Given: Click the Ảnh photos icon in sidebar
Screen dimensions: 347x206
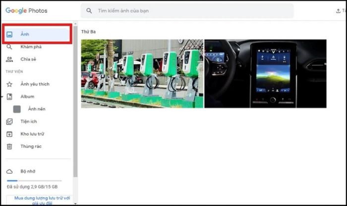Looking at the screenshot, I should pyautogui.click(x=9, y=35).
